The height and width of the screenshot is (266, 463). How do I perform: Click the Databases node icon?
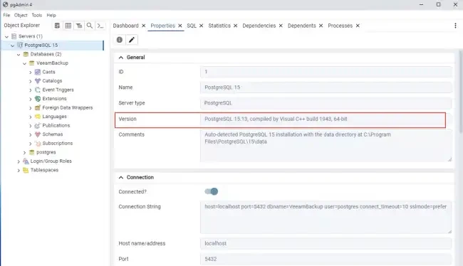coord(26,54)
